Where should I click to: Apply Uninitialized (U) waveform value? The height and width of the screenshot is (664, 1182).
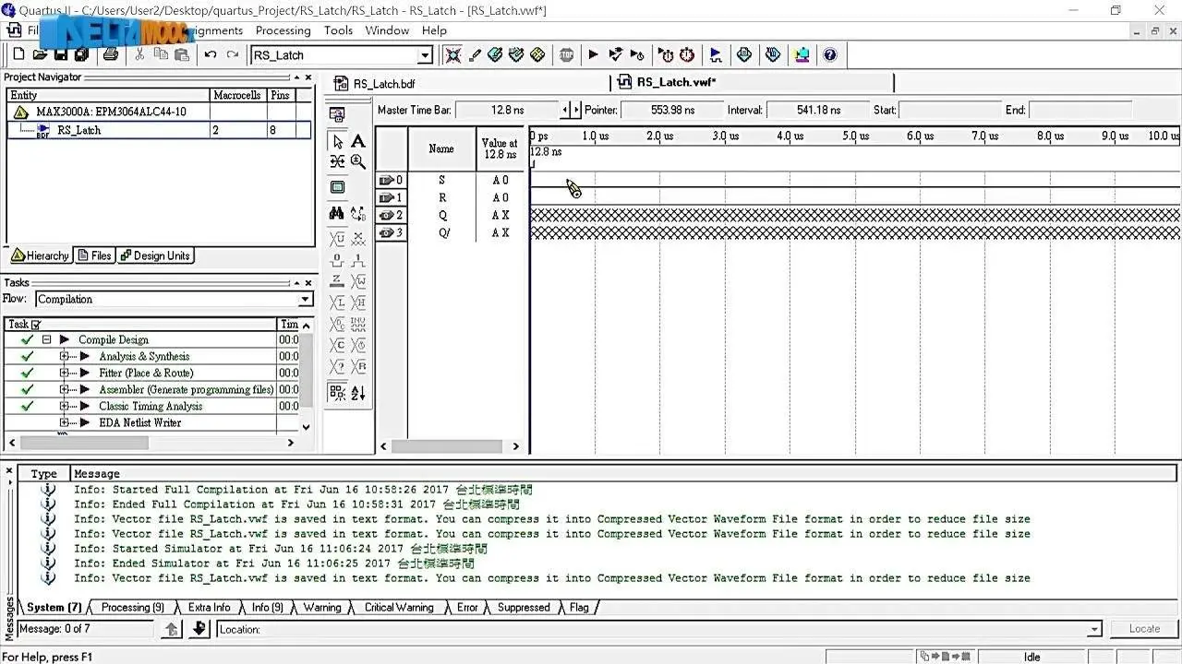point(338,238)
